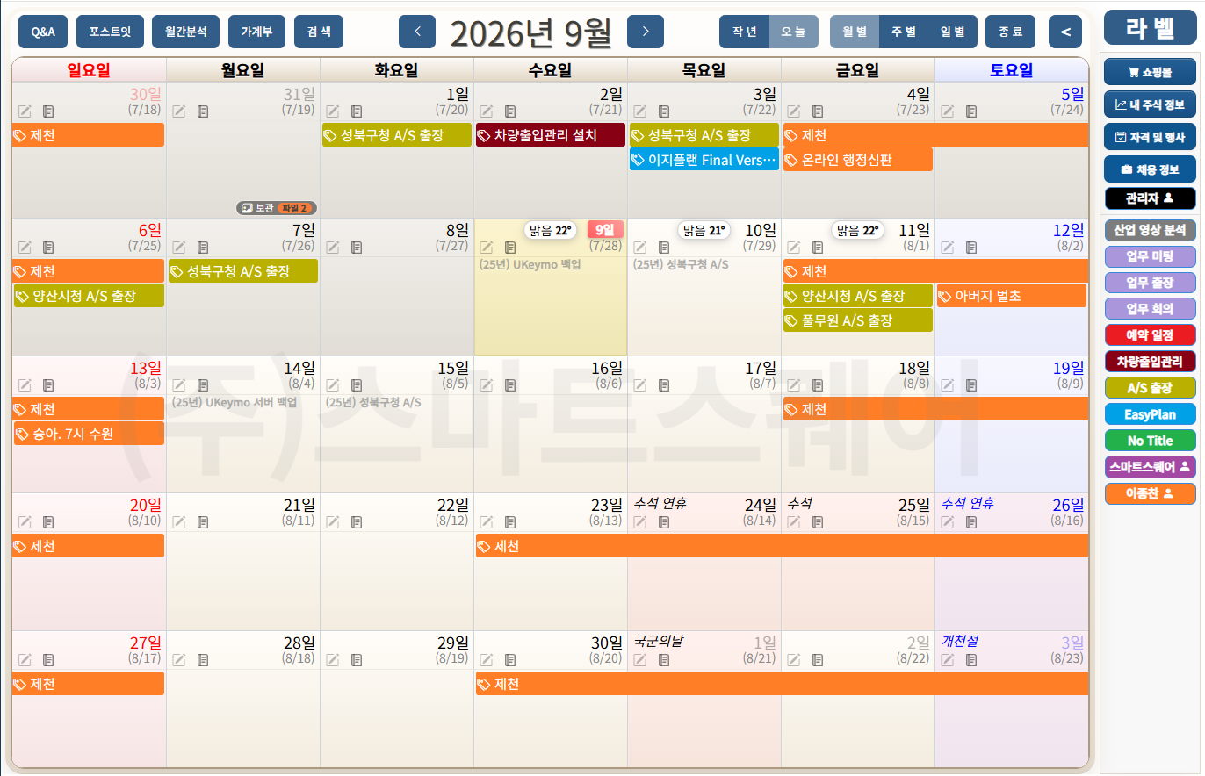Click the edit pencil icon on 21일
1205x776 pixels.
[x=179, y=521]
